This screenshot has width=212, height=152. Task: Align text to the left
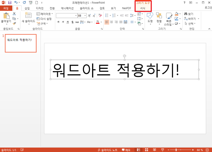pos(107,22)
